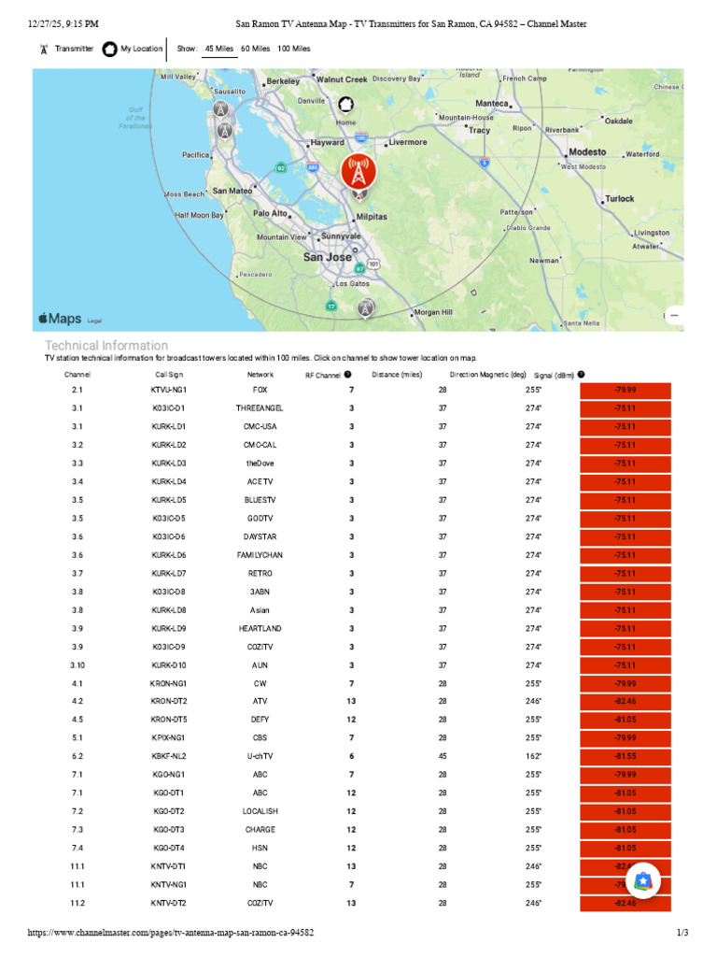717x957 pixels.
Task: Show transmitters within 100 Miles
Action: click(x=294, y=49)
